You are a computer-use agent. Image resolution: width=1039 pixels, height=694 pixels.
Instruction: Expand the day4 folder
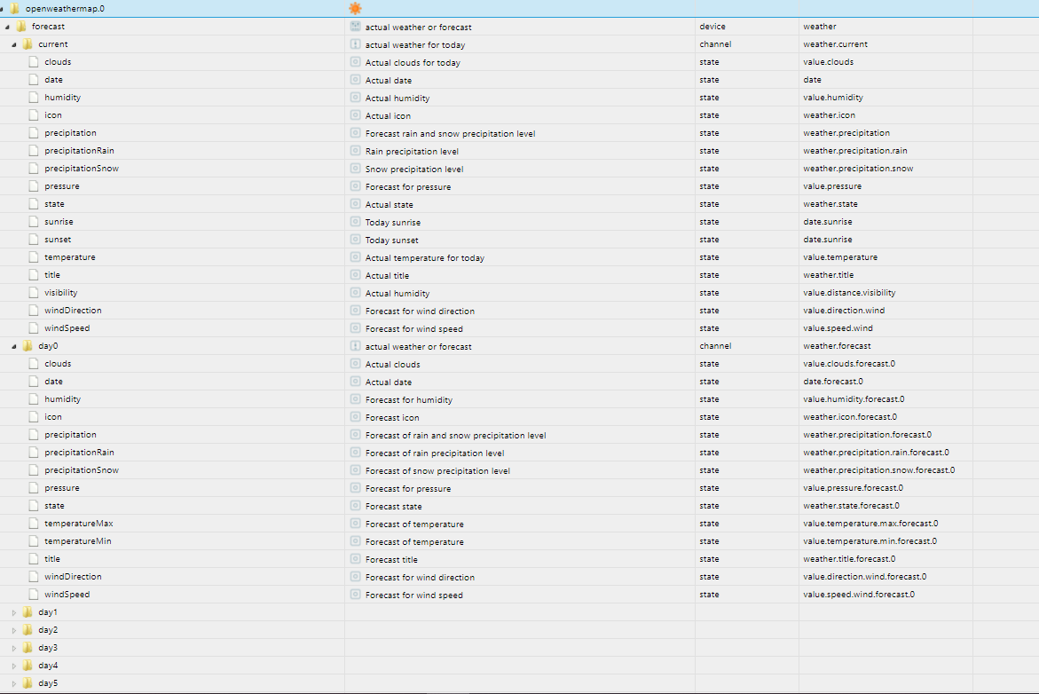coord(14,666)
